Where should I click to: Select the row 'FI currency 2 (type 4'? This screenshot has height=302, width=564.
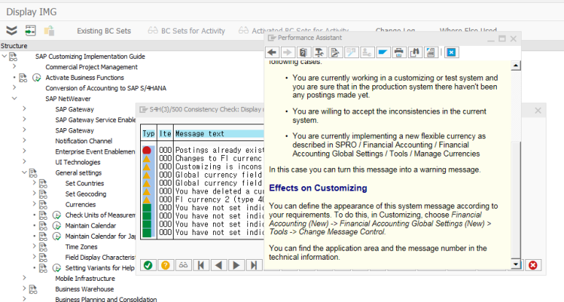point(203,199)
